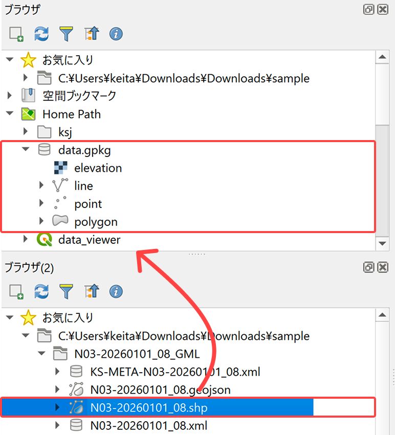This screenshot has height=435, width=395.
Task: Expand N03-20260101_08.xml node
Action: coord(57,425)
